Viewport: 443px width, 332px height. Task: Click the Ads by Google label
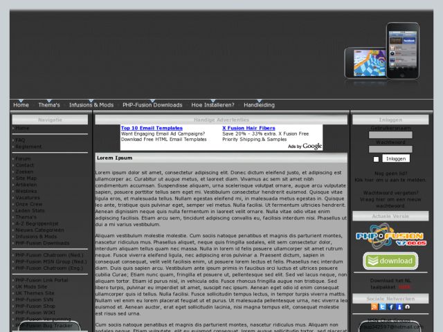(x=305, y=146)
